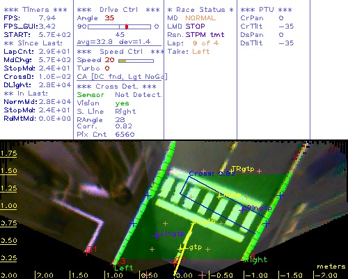This screenshot has height=279, width=348.
Task: Click the Race Status panel header
Action: click(200, 10)
